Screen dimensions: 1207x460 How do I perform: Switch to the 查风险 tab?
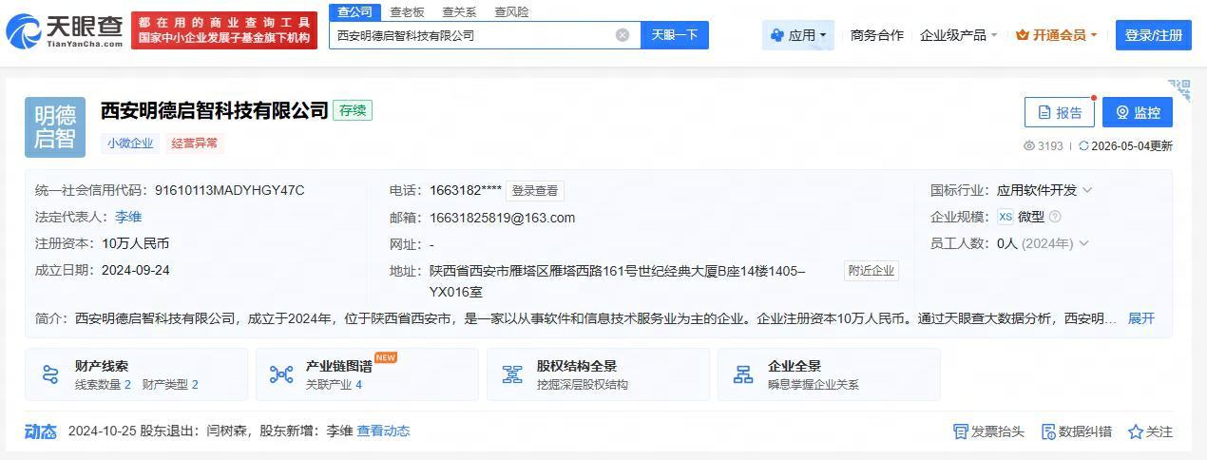511,12
